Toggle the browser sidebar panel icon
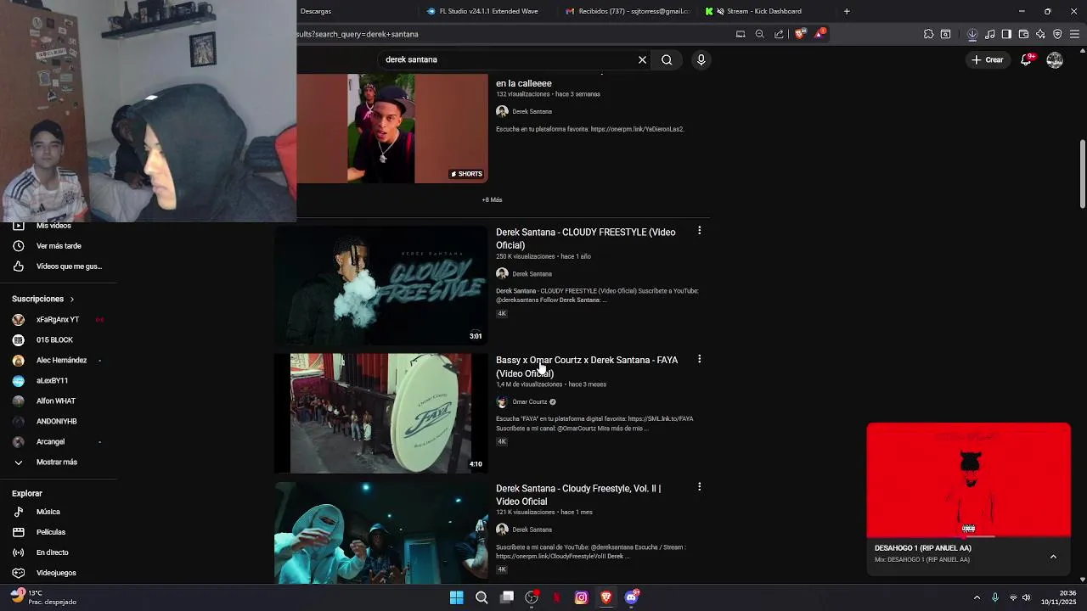 coord(1006,34)
